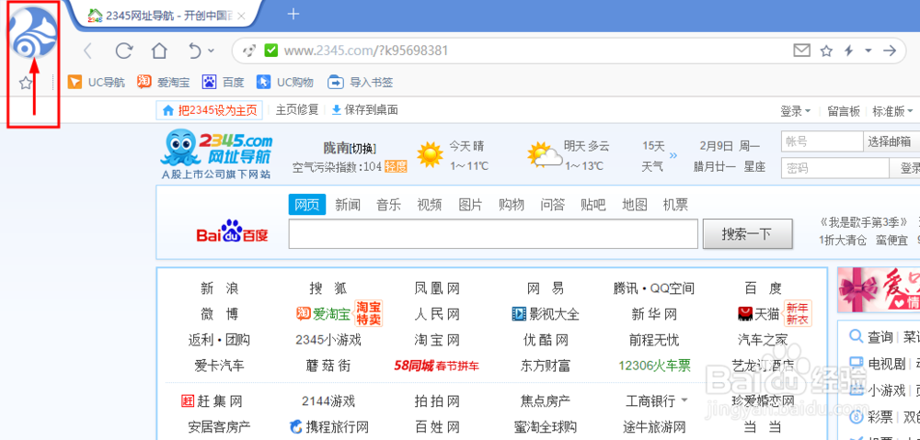Open 腾讯·QQ空间 link

pos(653,288)
